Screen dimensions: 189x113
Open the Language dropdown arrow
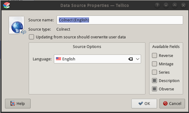pos(138,59)
